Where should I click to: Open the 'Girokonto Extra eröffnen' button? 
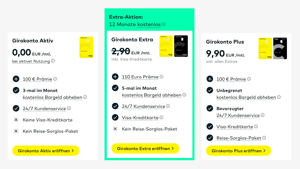[x=145, y=148]
